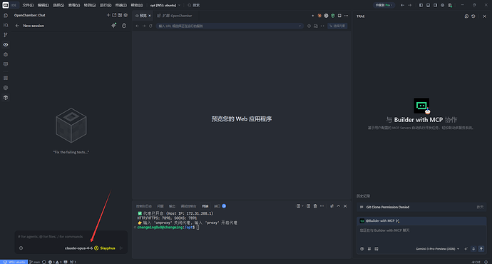Image resolution: width=492 pixels, height=264 pixels.
Task: Click the main branch in the status bar
Action: click(35, 262)
